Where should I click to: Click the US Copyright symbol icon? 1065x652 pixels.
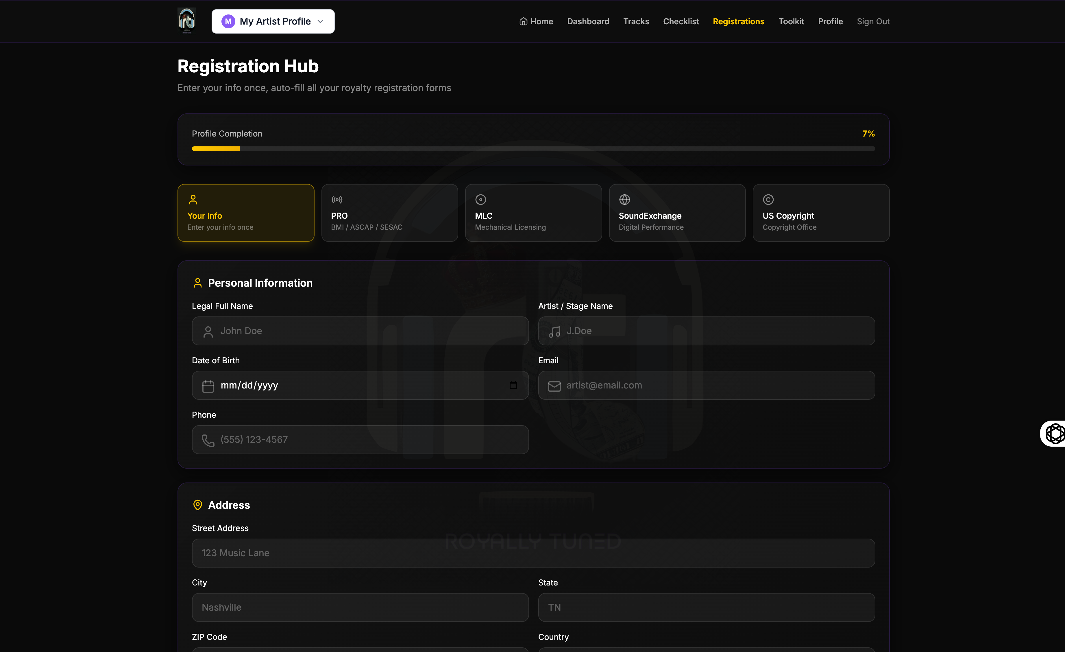(768, 199)
